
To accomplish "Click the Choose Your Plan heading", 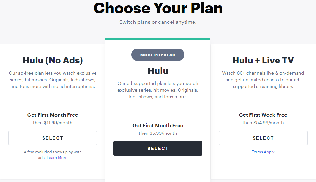I will pyautogui.click(x=158, y=8).
